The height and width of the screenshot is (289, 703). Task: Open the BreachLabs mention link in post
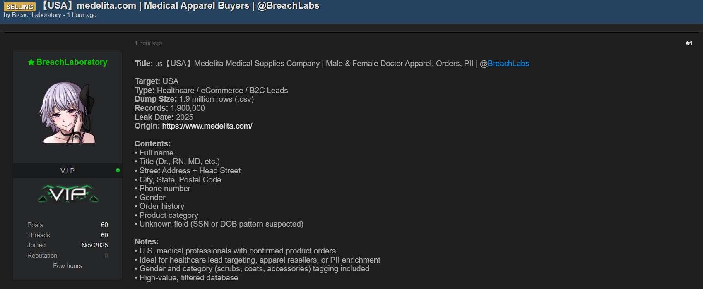(x=508, y=64)
